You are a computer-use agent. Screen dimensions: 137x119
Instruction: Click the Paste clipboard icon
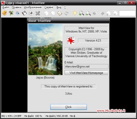point(60,13)
